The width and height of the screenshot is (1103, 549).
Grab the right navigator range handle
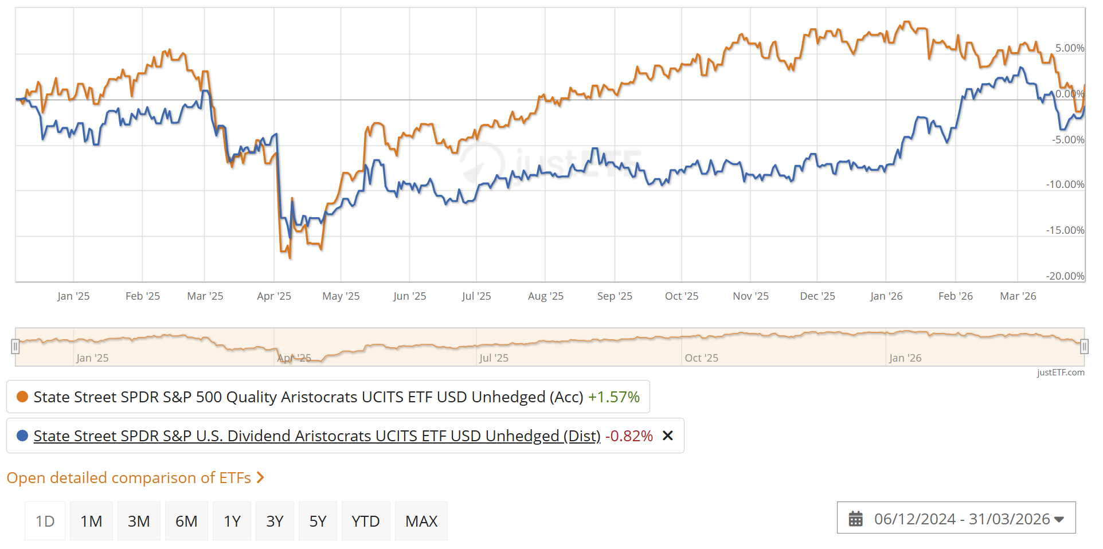coord(1084,346)
